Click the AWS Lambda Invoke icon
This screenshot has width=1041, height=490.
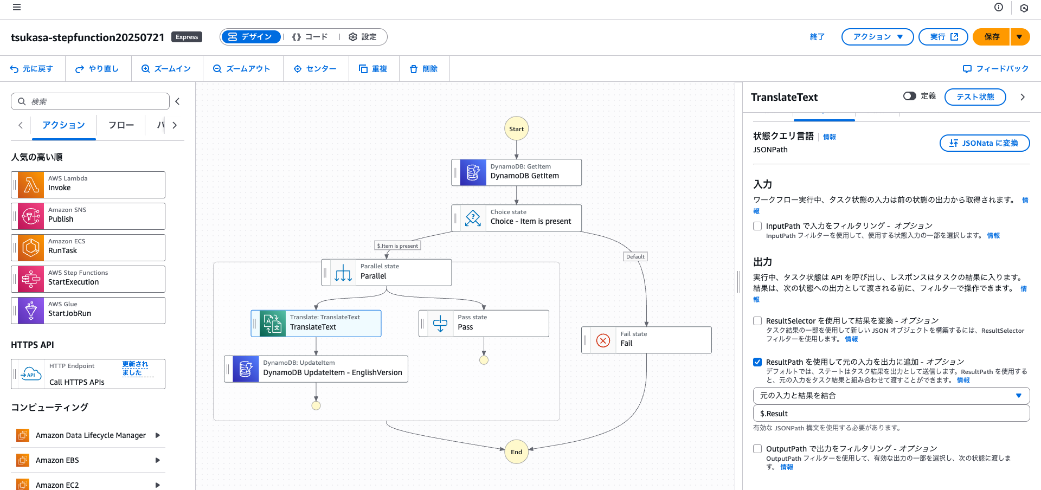[x=31, y=185]
